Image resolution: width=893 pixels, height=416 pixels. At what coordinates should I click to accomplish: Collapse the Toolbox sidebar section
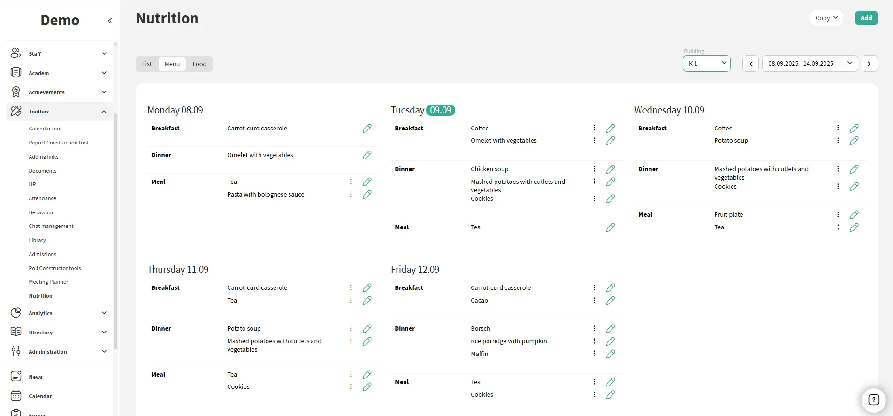[x=104, y=112]
